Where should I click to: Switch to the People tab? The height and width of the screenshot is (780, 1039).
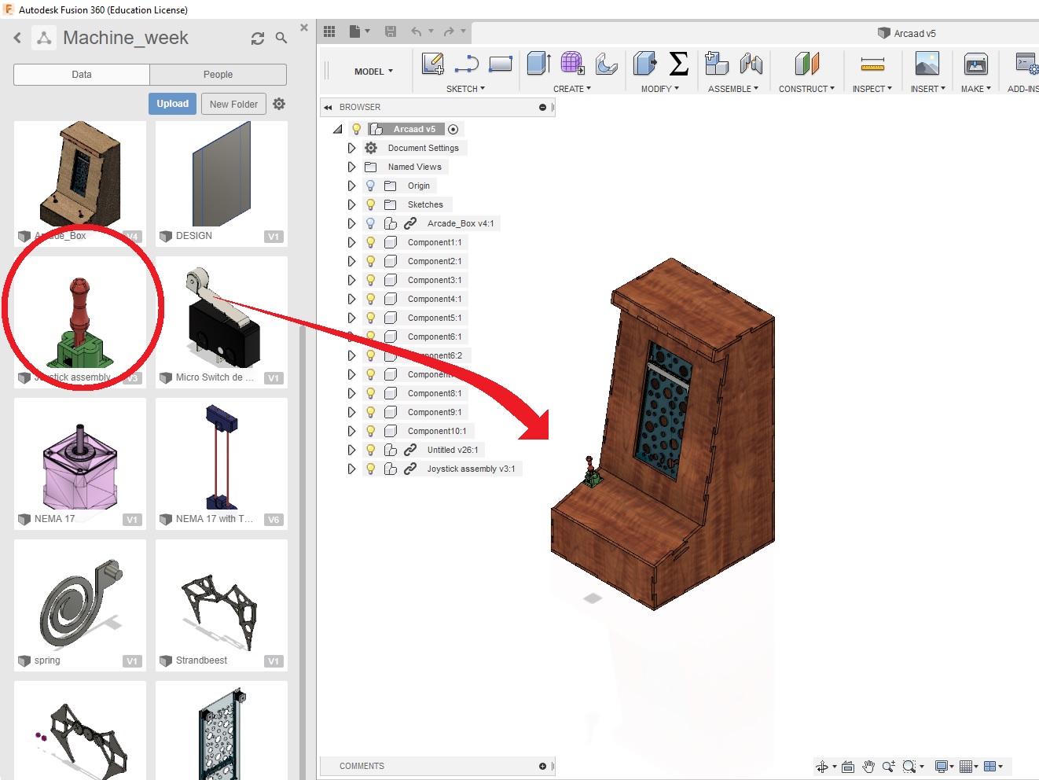pyautogui.click(x=218, y=75)
